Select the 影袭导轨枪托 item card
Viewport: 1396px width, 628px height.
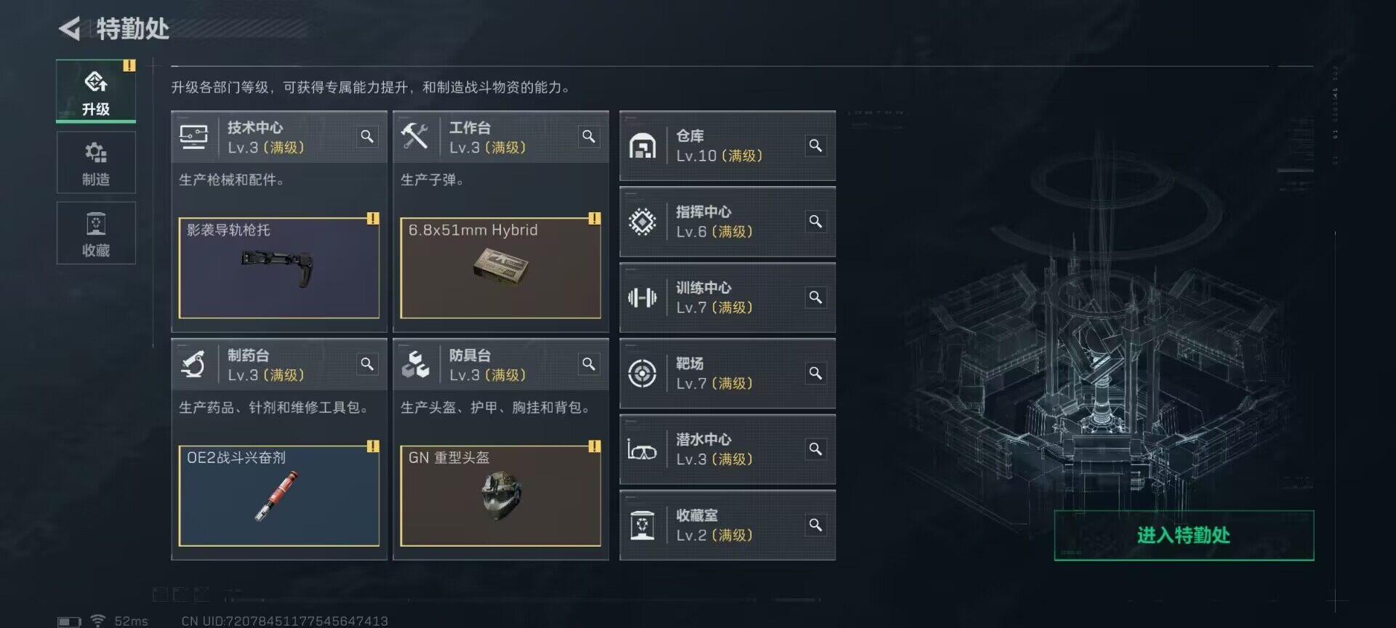tap(279, 268)
